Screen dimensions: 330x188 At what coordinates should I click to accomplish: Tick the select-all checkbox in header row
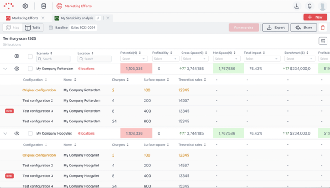point(30,56)
